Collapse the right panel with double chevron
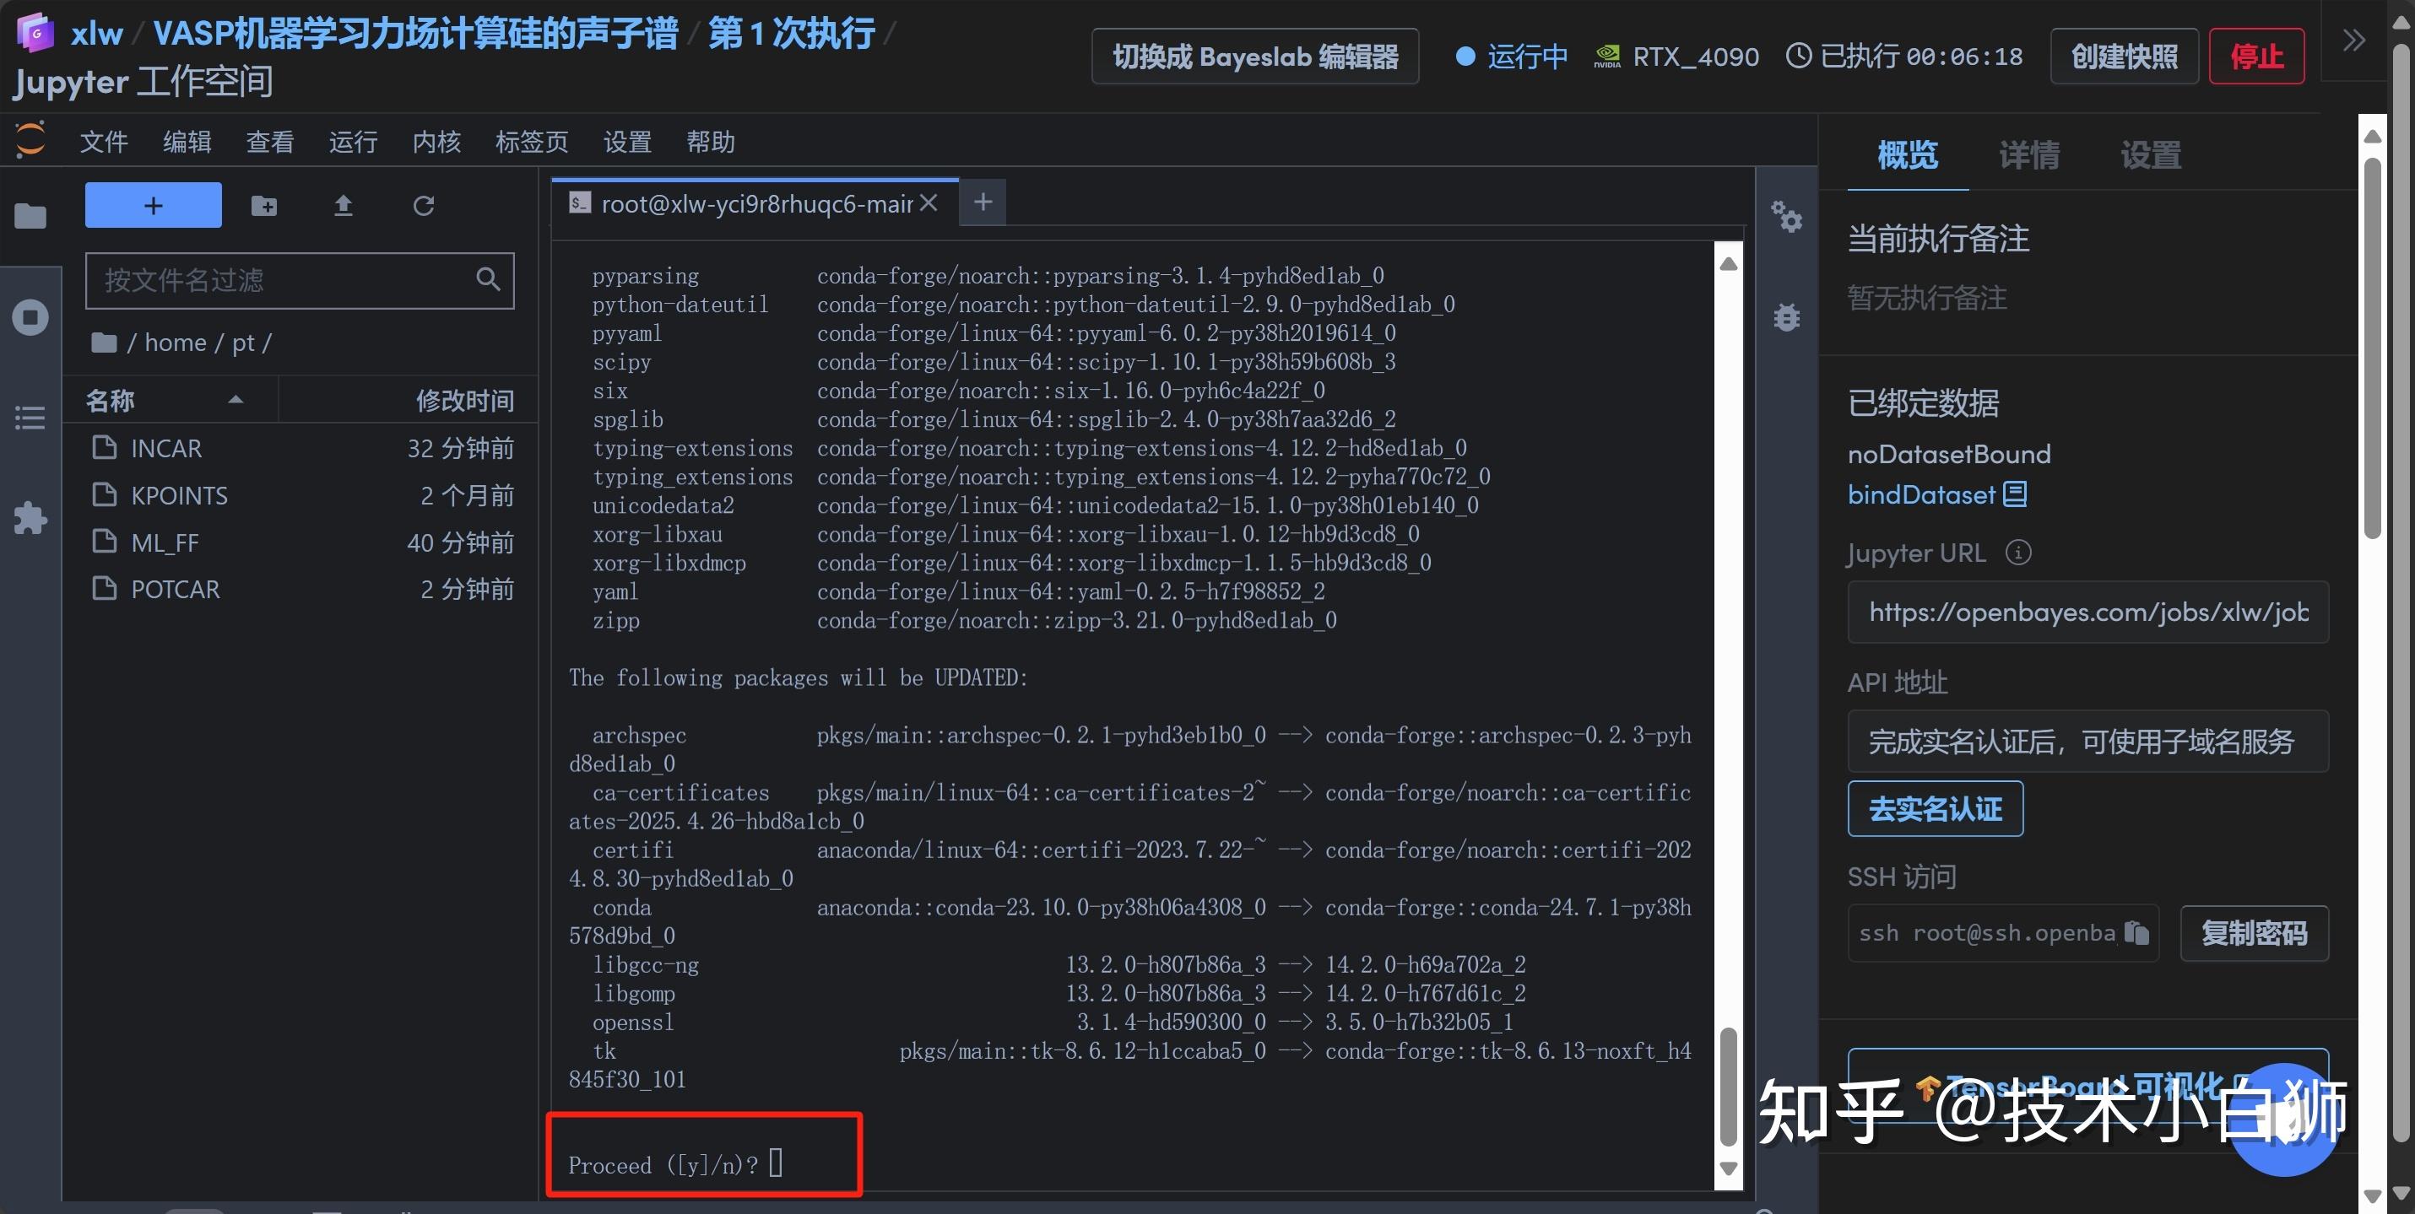 [x=2354, y=40]
